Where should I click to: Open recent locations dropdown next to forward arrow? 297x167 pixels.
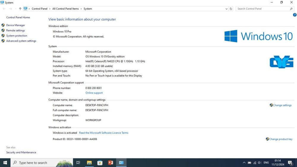[x=15, y=9]
